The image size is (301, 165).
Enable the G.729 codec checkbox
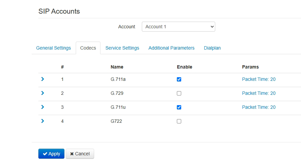point(179,93)
